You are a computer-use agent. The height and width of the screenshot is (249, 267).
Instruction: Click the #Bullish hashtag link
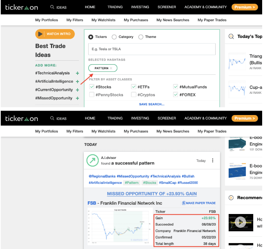point(188,176)
